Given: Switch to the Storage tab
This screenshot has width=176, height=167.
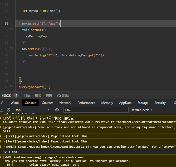Looking at the screenshot, I should pyautogui.click(x=143, y=103).
